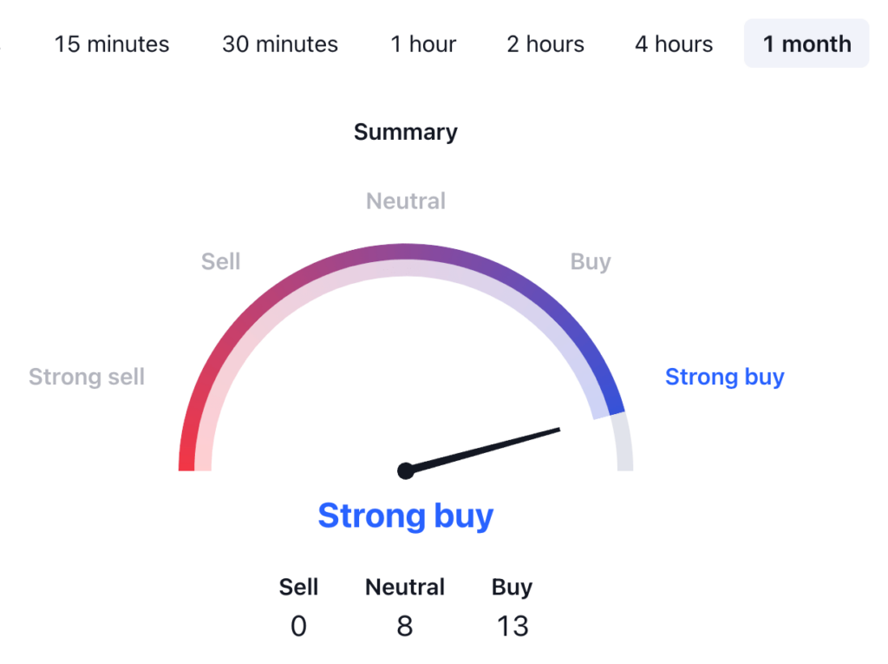Click the Neutral label above gauge
Screen dimensions: 888x664
click(406, 201)
